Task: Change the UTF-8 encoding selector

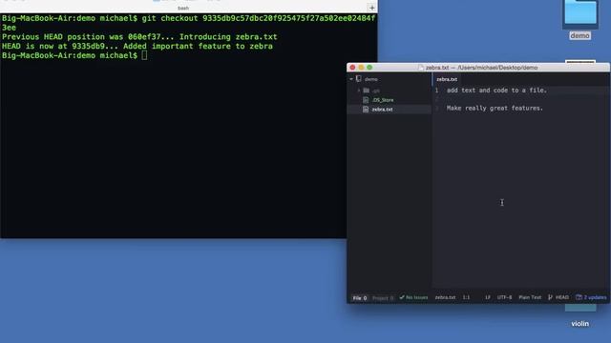Action: (504, 297)
